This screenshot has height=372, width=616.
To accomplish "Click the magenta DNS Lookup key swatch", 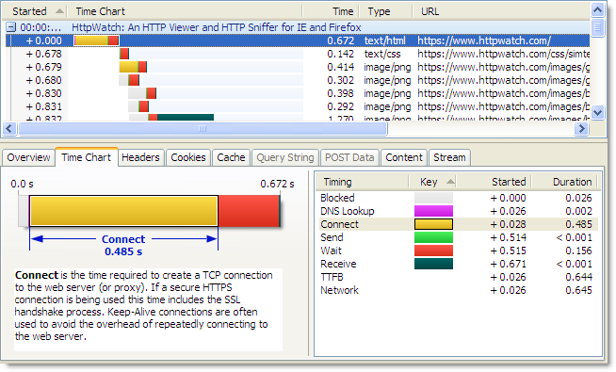I will pyautogui.click(x=433, y=211).
